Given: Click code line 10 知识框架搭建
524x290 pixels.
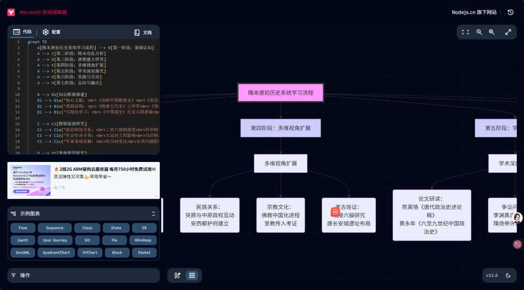Looking at the screenshot, I should pos(62,95).
